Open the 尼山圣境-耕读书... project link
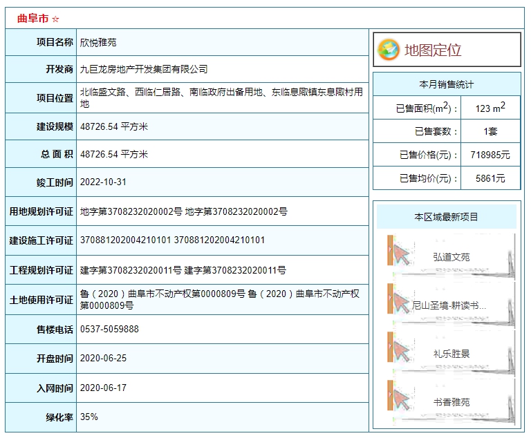 click(x=449, y=305)
